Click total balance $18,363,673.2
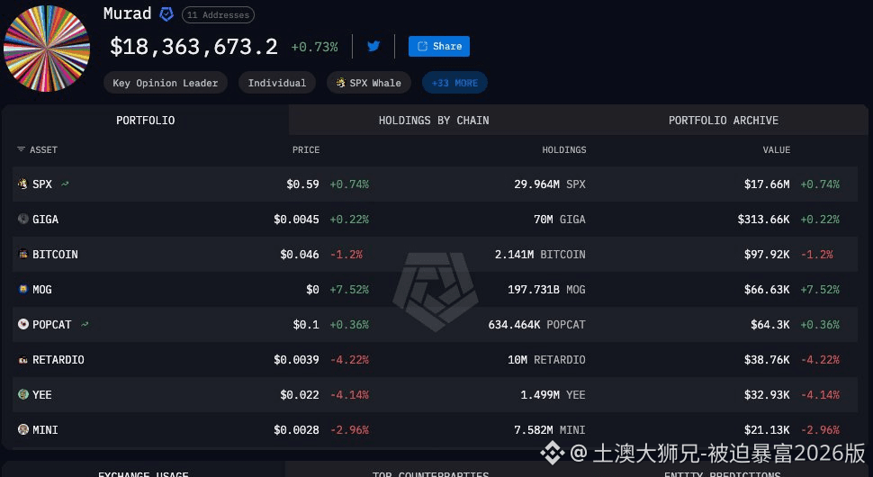 (x=193, y=46)
